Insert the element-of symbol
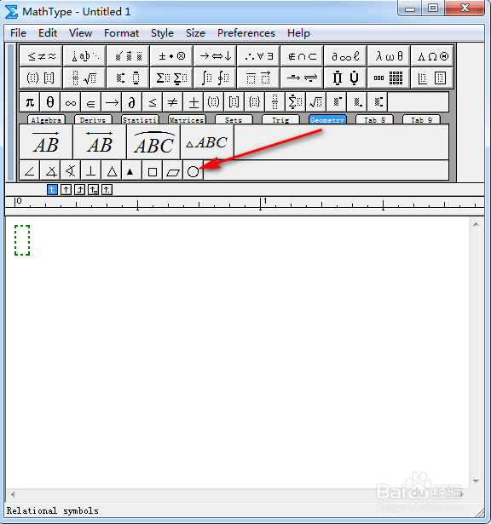Viewport: 491px width, 524px height. [91, 102]
